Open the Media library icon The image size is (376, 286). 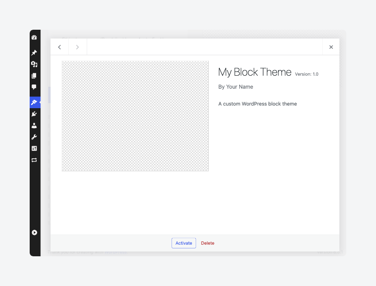tap(34, 64)
